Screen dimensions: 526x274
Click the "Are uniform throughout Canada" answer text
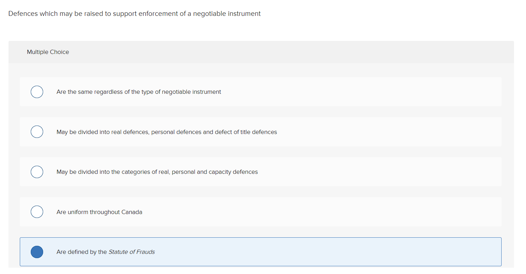click(x=99, y=212)
